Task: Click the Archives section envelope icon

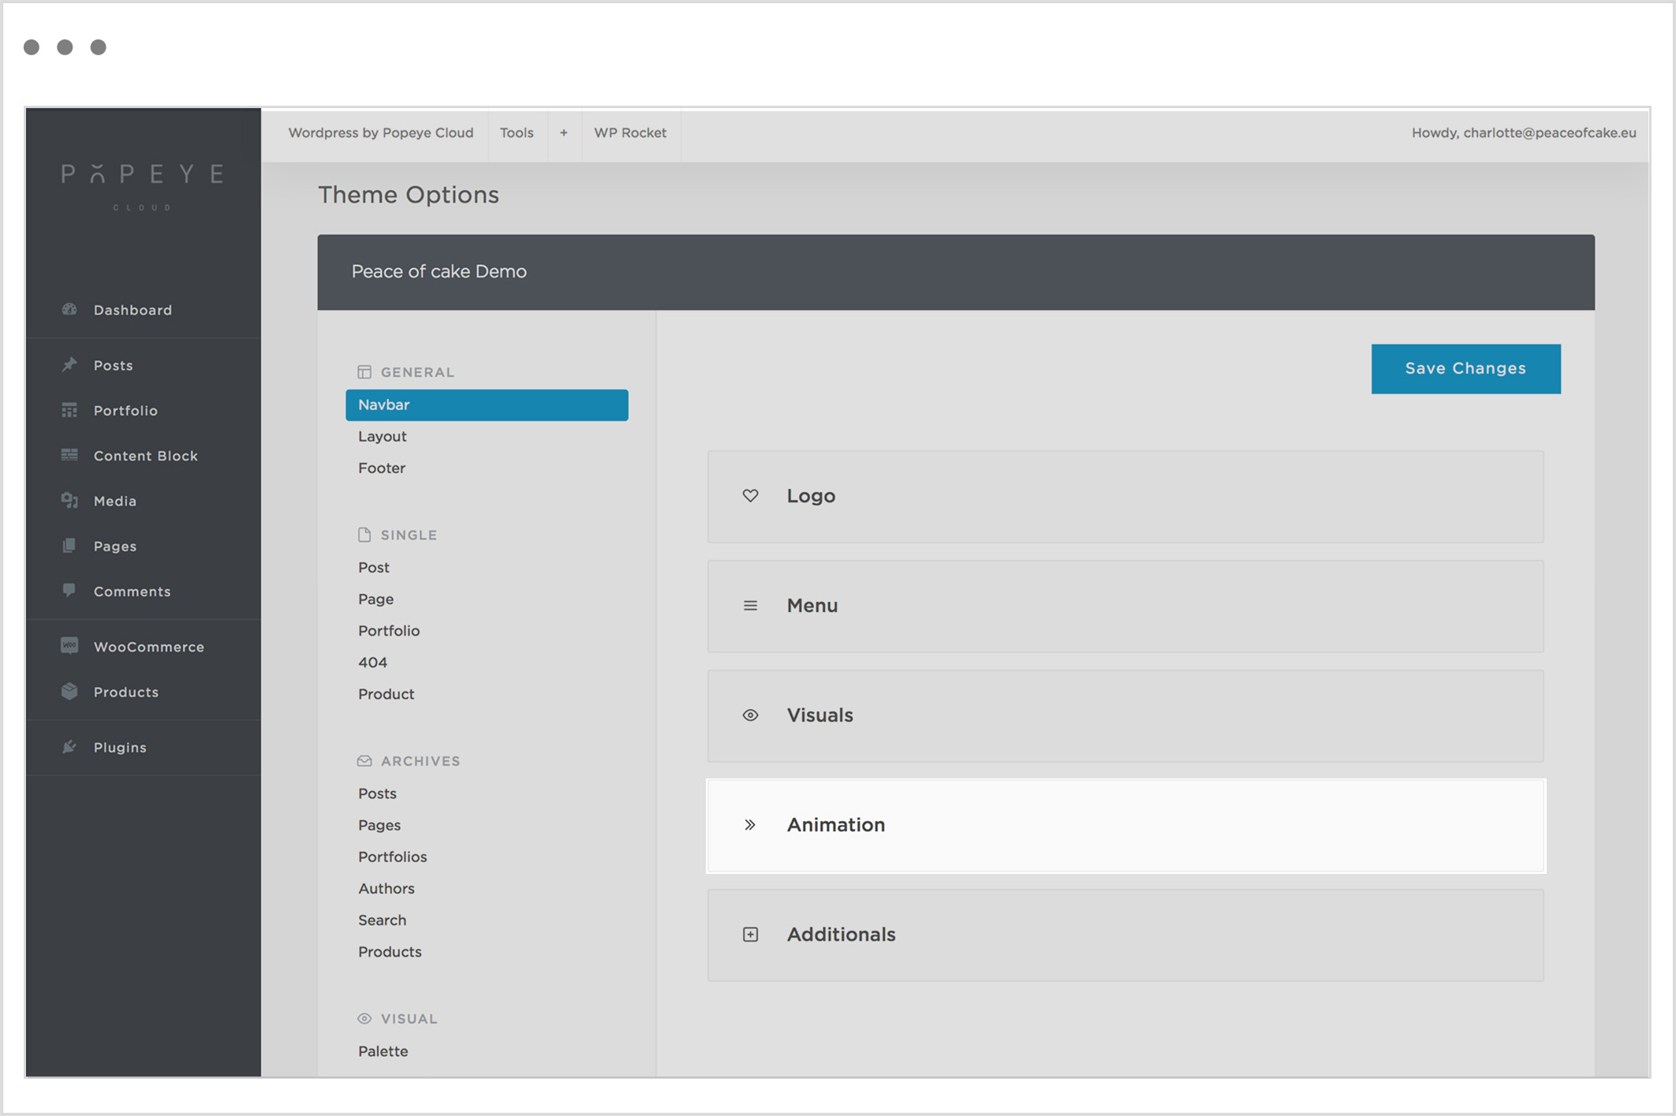Action: [x=364, y=761]
